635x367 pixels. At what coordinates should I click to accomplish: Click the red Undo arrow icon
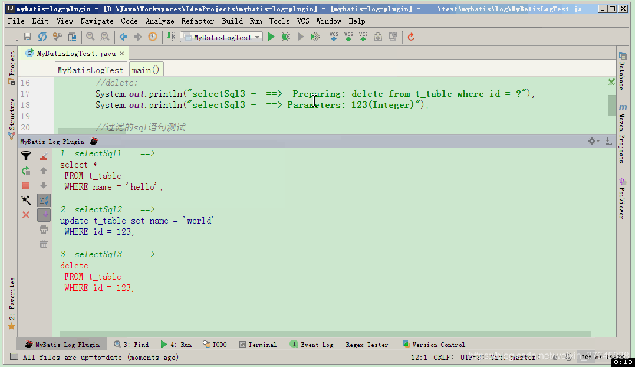tap(410, 37)
